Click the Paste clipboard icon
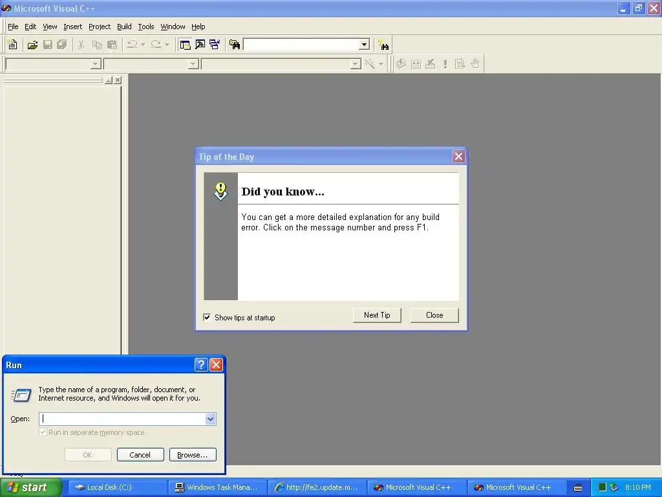Image resolution: width=662 pixels, height=497 pixels. (x=112, y=45)
